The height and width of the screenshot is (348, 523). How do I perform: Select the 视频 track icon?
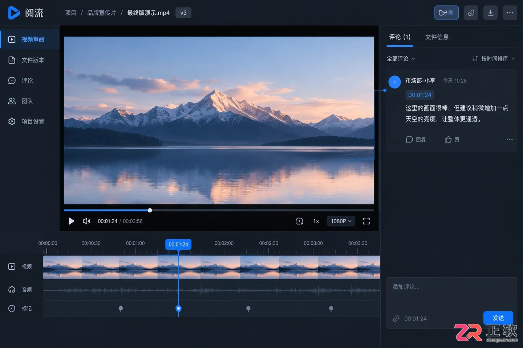coord(12,266)
